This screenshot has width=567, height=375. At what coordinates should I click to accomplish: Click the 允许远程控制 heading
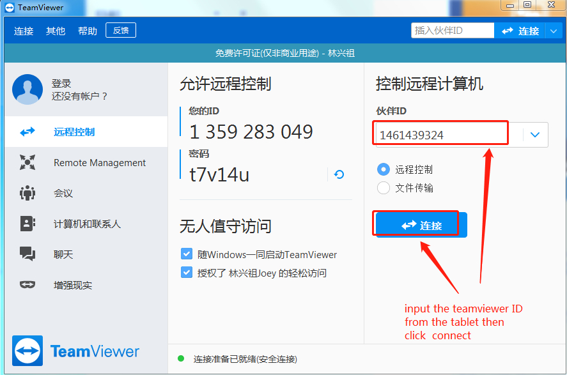click(x=225, y=84)
